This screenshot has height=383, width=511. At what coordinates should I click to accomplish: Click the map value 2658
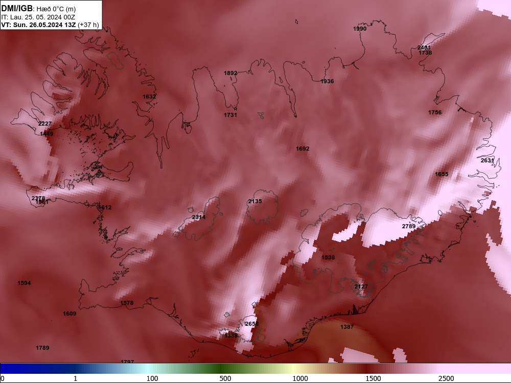[251, 324]
